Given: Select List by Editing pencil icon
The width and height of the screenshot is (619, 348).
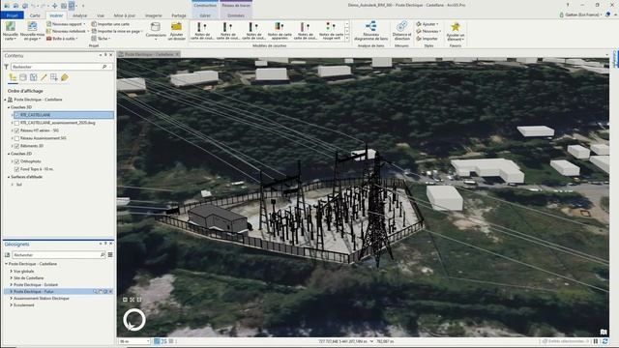Looking at the screenshot, I should [44, 77].
